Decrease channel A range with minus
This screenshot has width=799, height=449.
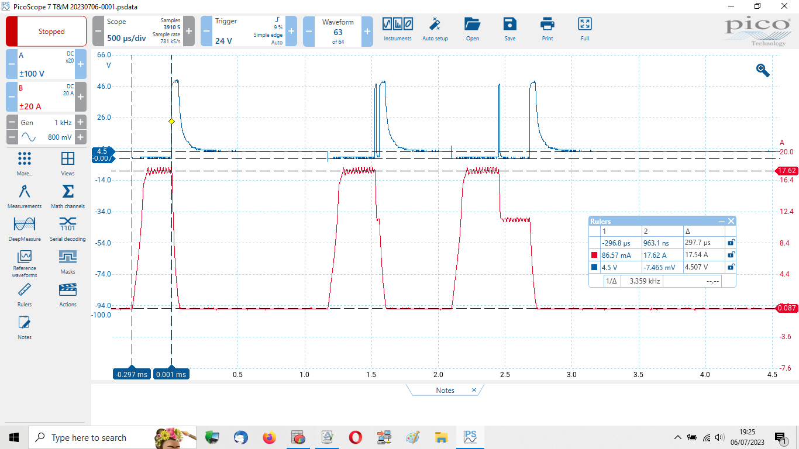coord(11,64)
